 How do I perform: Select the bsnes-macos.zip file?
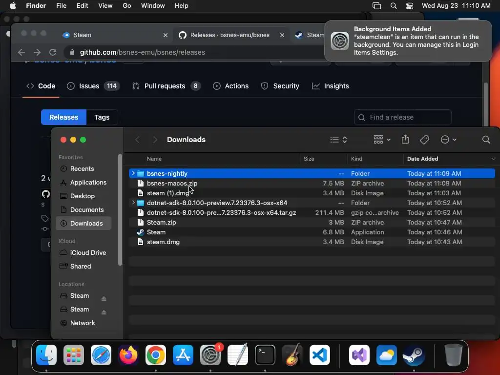click(x=312, y=183)
